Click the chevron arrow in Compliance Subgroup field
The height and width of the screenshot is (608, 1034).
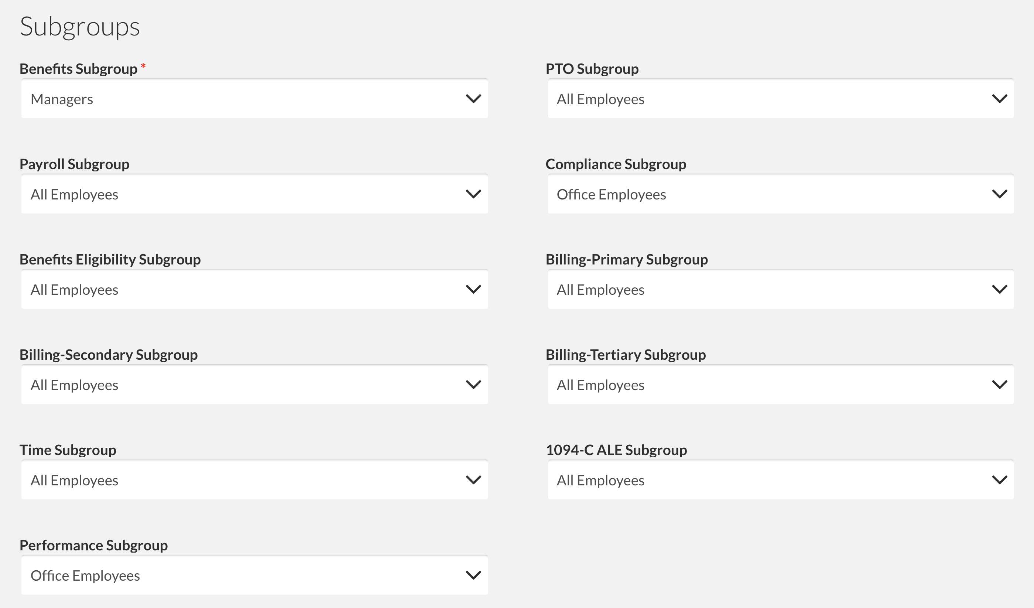coord(1000,194)
